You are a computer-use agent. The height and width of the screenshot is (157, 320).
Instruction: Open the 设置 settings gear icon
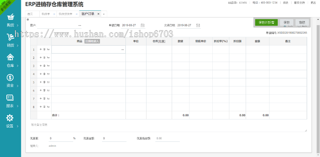coord(10,118)
